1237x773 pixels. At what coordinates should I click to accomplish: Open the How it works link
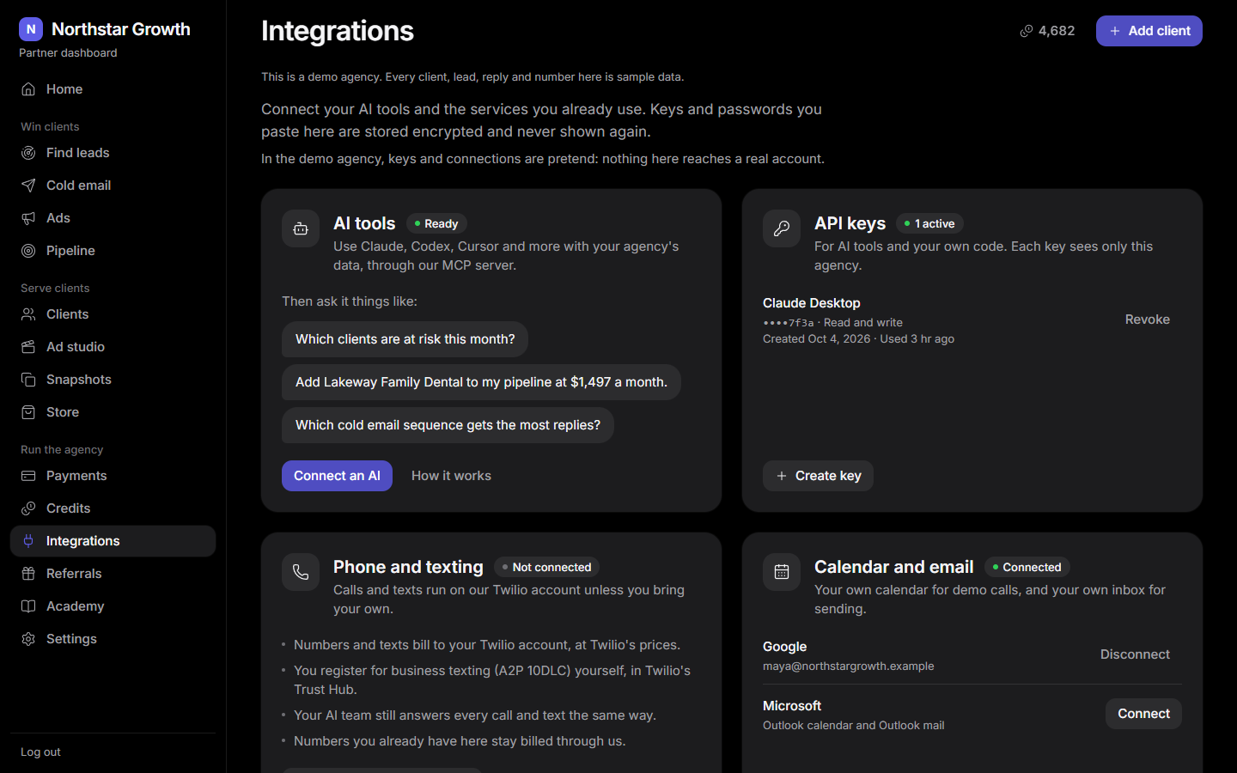point(451,476)
